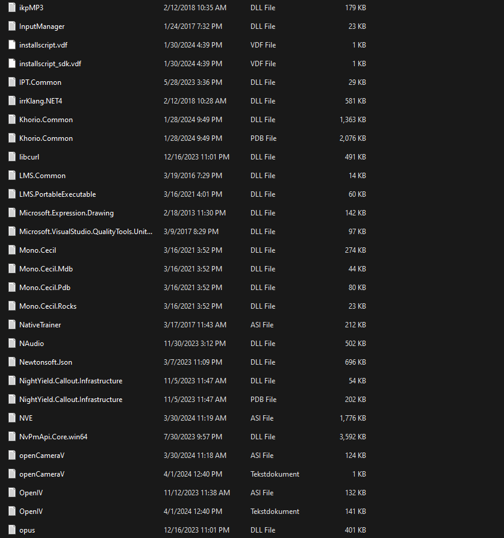504x538 pixels.
Task: Select the LMS.PortableExecutable file name
Action: click(x=57, y=194)
